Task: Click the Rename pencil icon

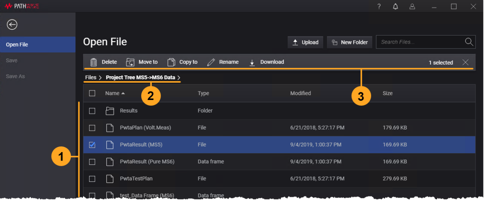Action: point(211,62)
